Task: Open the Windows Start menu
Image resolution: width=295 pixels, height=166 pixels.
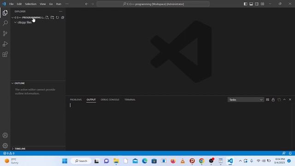Action: [65, 161]
